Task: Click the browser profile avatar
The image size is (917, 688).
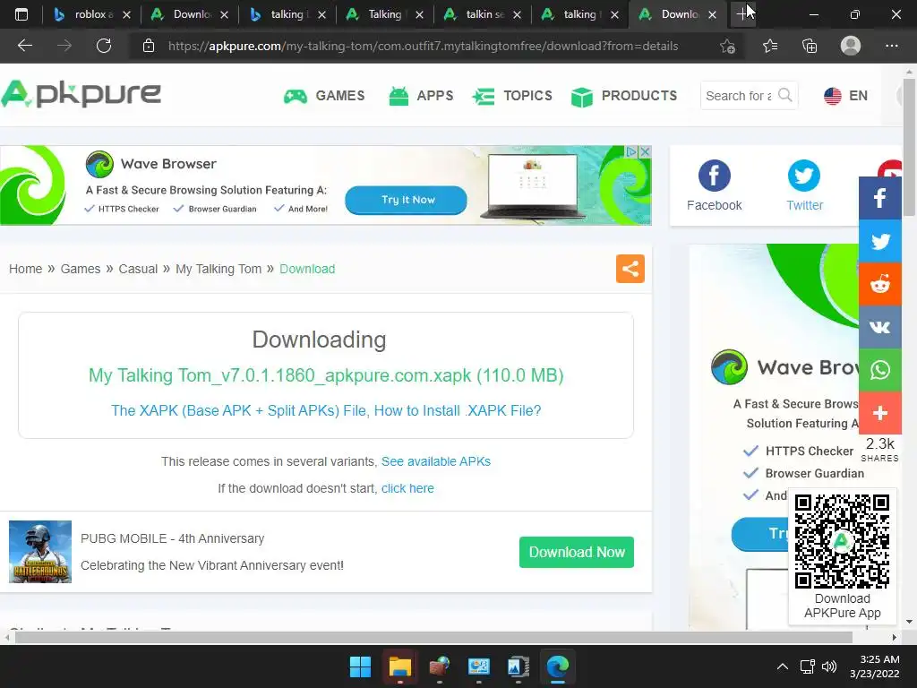Action: [851, 46]
